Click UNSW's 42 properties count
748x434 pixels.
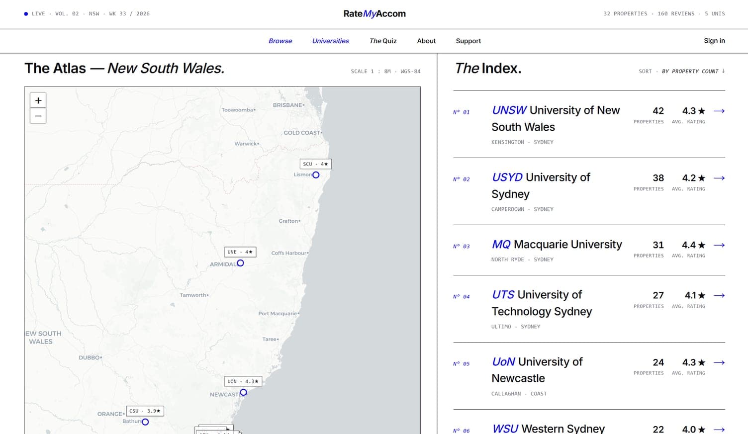(x=657, y=111)
